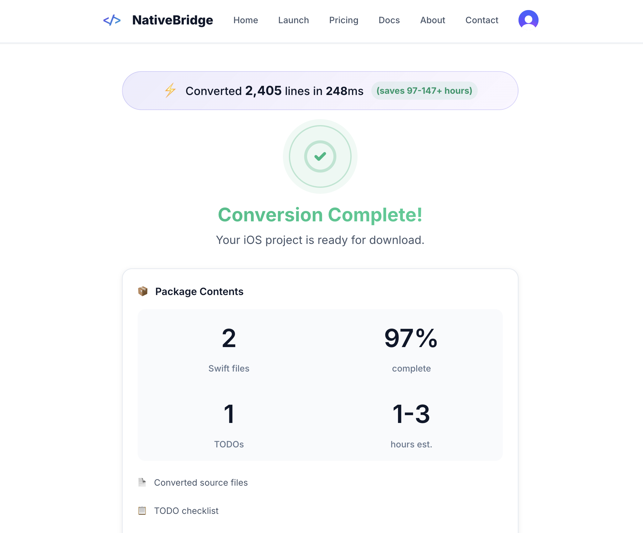Click the conversion summary banner
Viewport: 643px width, 533px height.
click(320, 91)
